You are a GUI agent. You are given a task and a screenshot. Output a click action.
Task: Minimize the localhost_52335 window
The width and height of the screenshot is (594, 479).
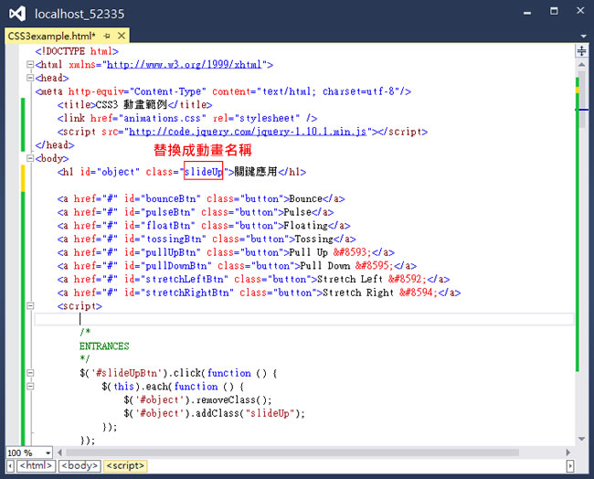527,12
